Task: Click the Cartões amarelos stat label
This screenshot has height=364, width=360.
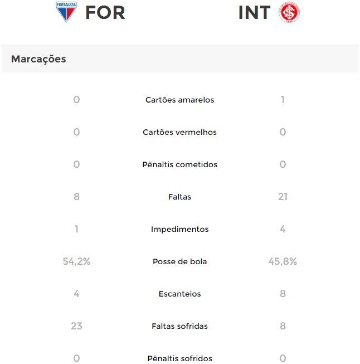Action: [179, 100]
